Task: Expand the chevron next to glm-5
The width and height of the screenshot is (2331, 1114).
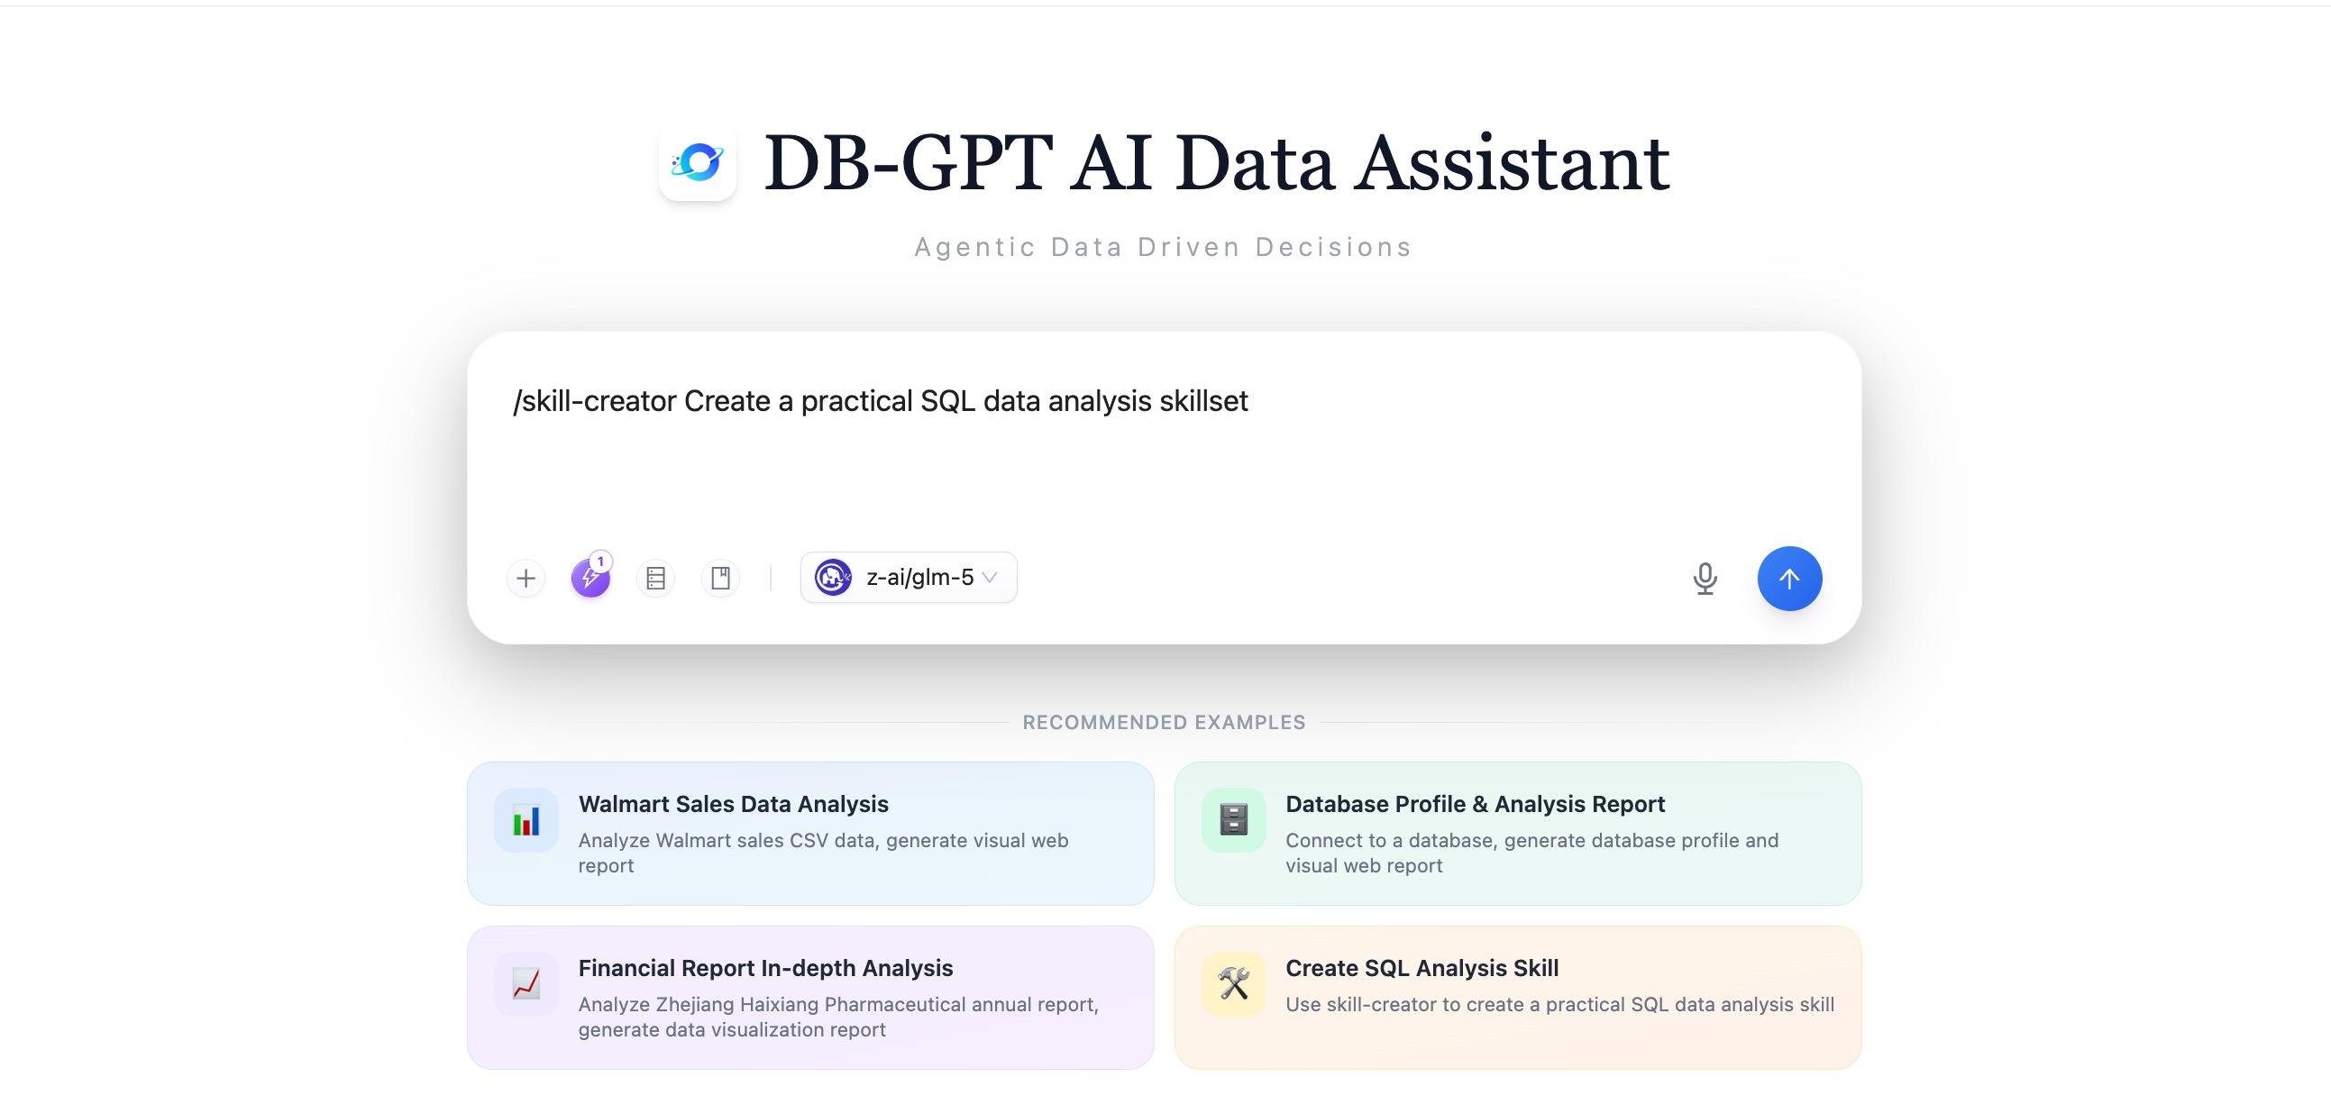Action: click(x=990, y=578)
